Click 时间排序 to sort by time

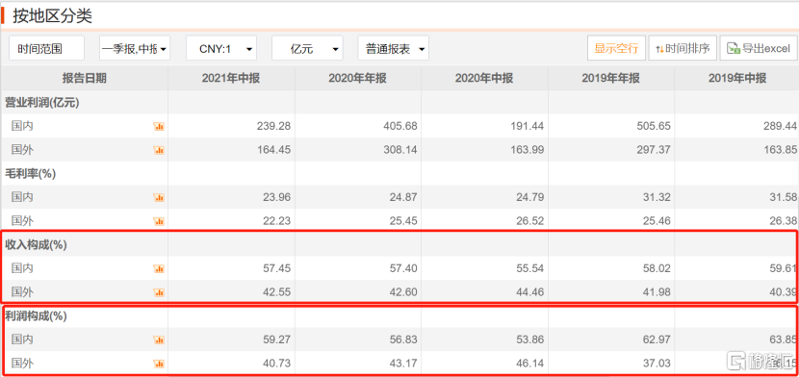[683, 48]
